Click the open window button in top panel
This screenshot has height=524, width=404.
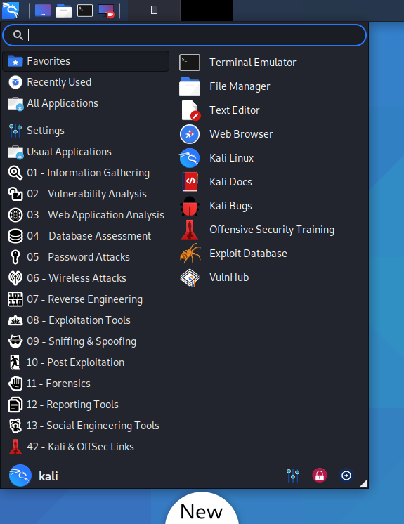(x=154, y=11)
